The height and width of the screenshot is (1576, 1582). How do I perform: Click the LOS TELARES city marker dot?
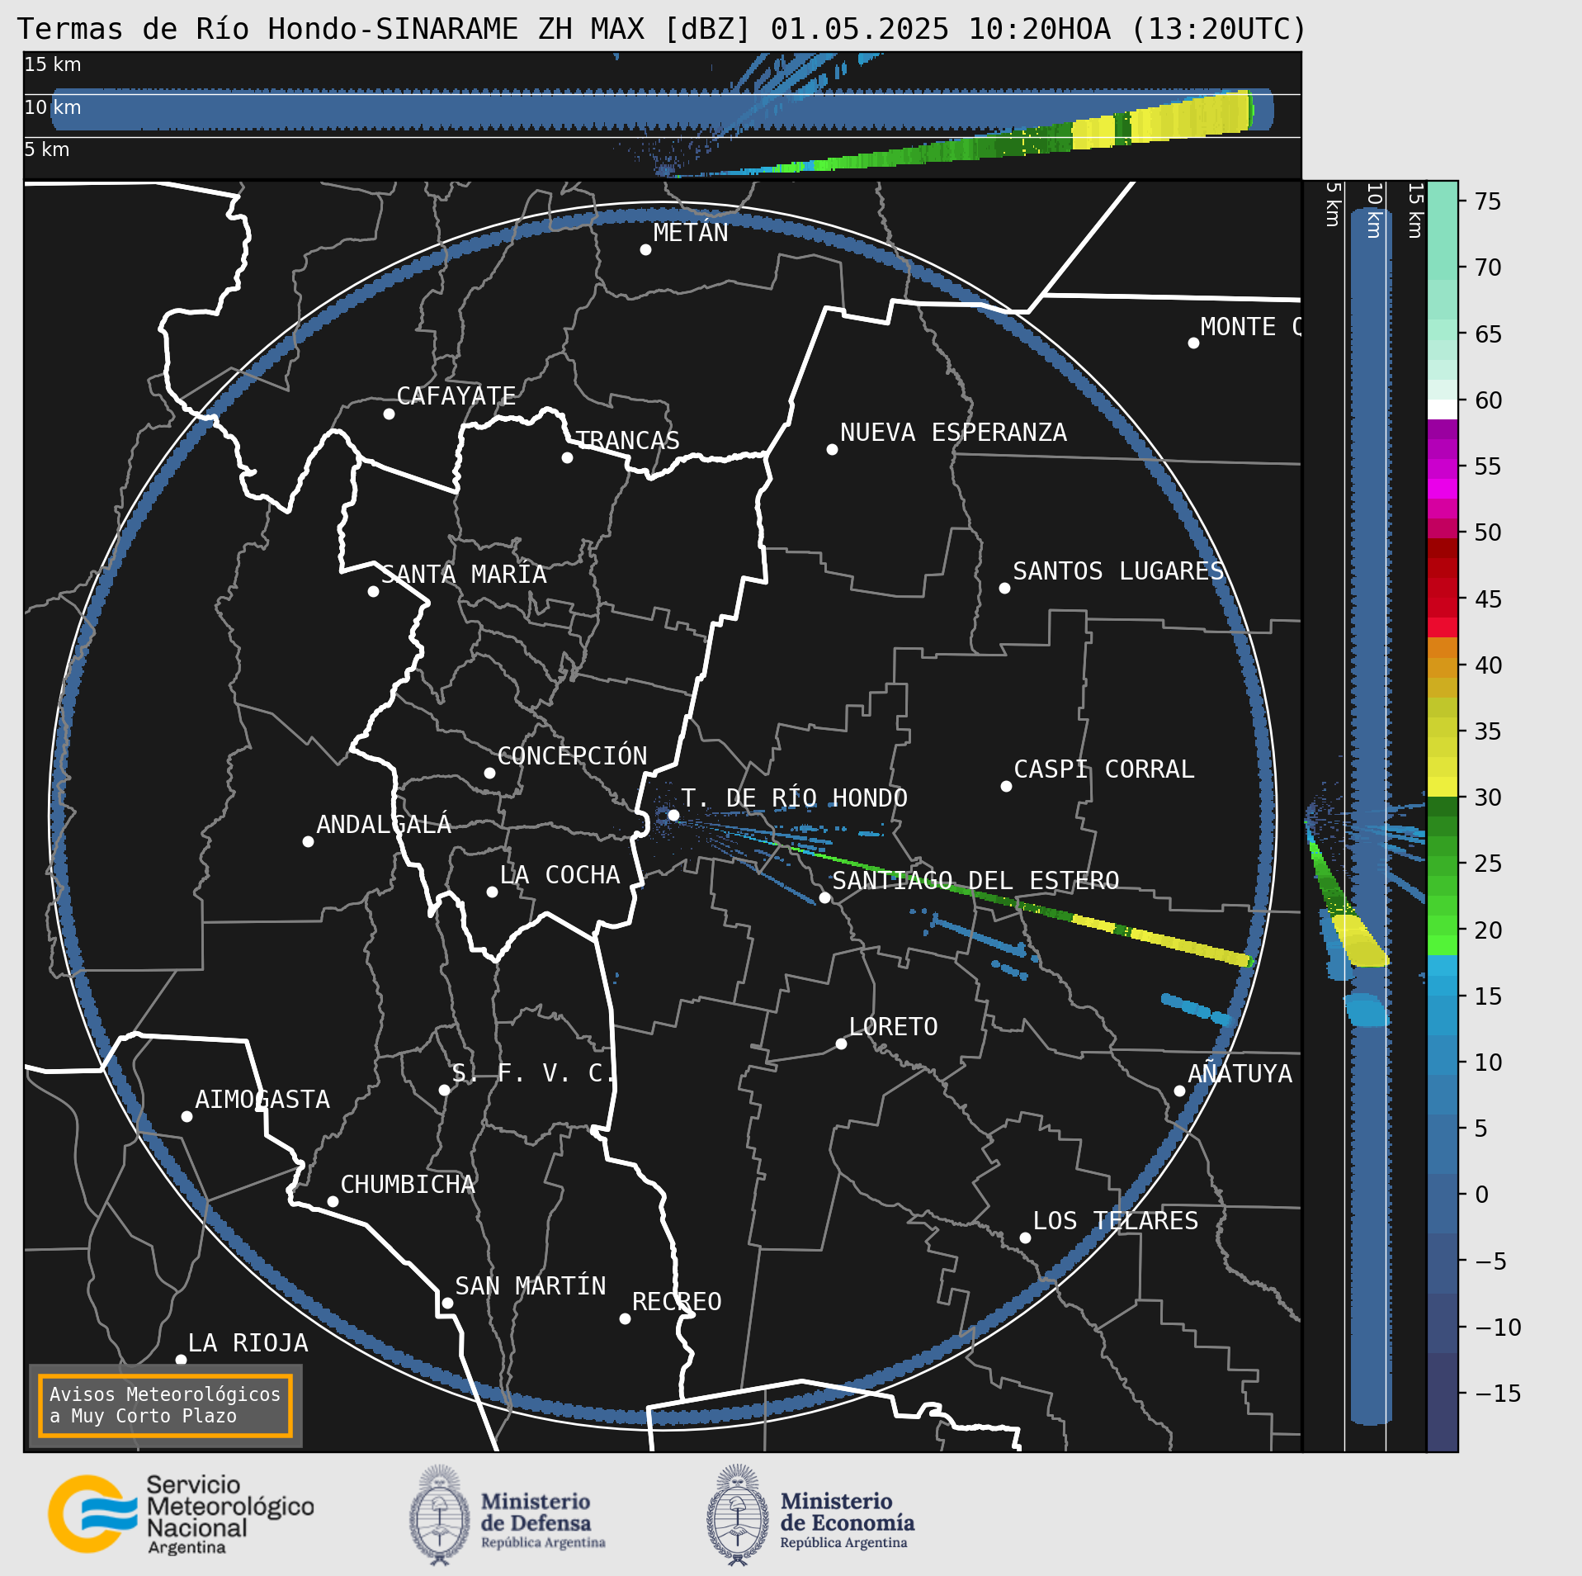pos(1025,1238)
